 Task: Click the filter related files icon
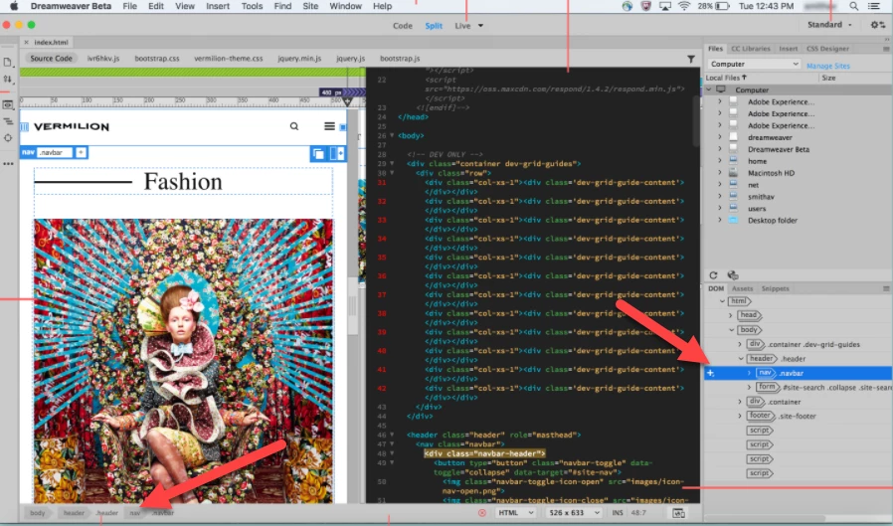point(691,59)
